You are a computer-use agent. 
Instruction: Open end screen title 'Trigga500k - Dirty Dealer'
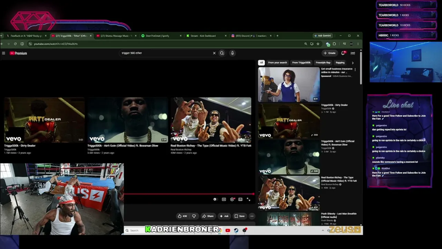[20, 146]
